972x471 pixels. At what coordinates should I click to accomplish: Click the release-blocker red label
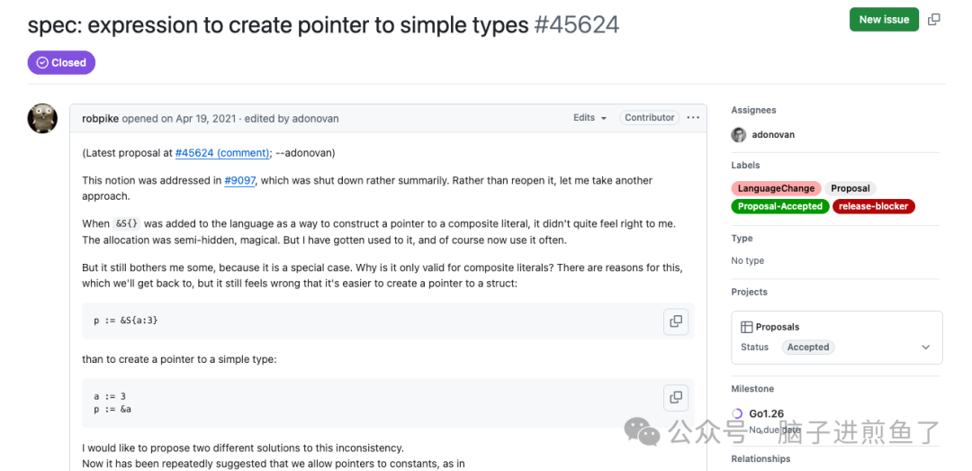[873, 206]
